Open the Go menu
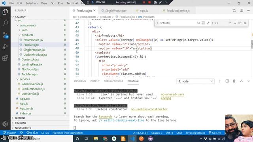The width and height of the screenshot is (253, 142). click(53, 3)
